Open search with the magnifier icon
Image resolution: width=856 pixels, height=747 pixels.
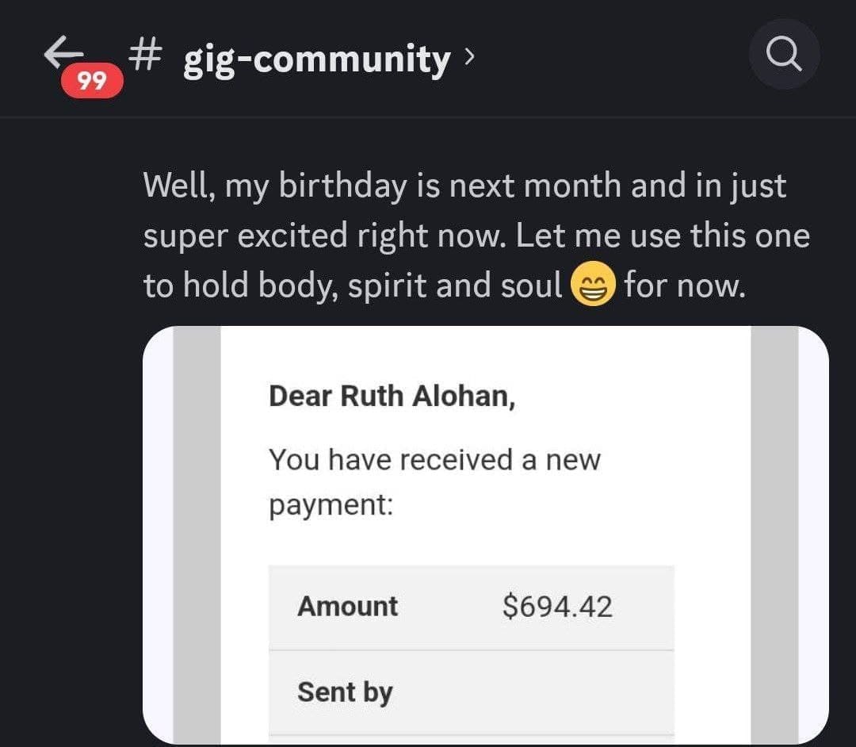pos(784,55)
